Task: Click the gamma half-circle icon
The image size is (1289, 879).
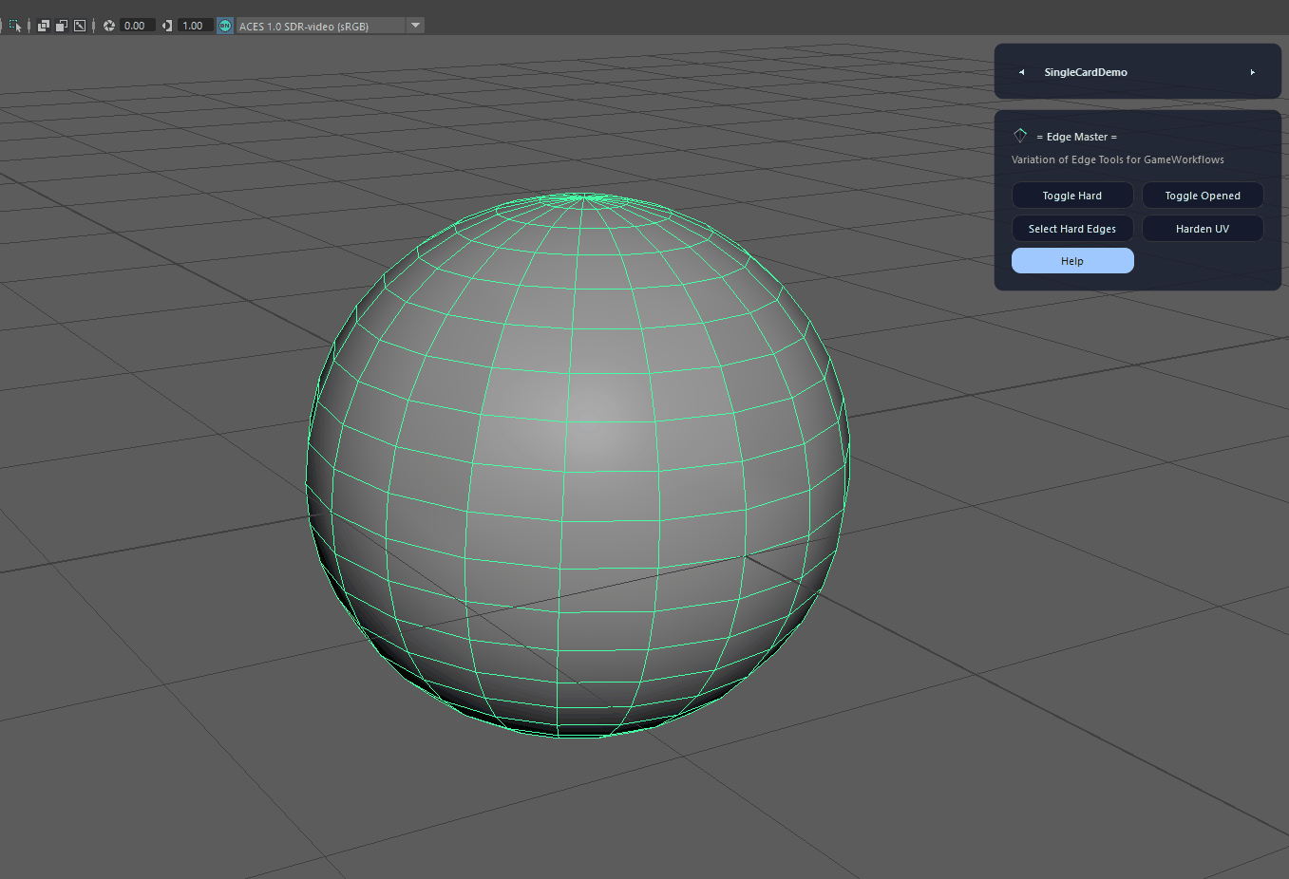Action: (167, 26)
